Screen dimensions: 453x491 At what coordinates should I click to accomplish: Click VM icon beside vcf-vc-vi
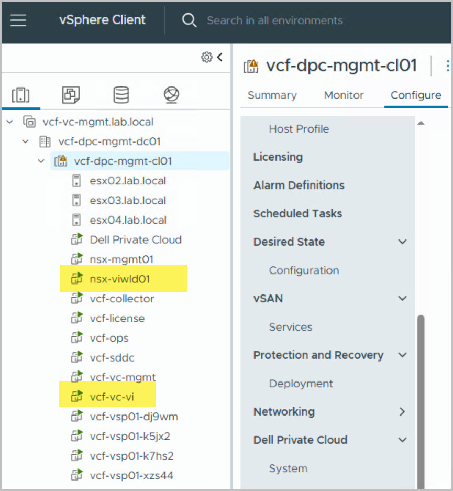(76, 397)
